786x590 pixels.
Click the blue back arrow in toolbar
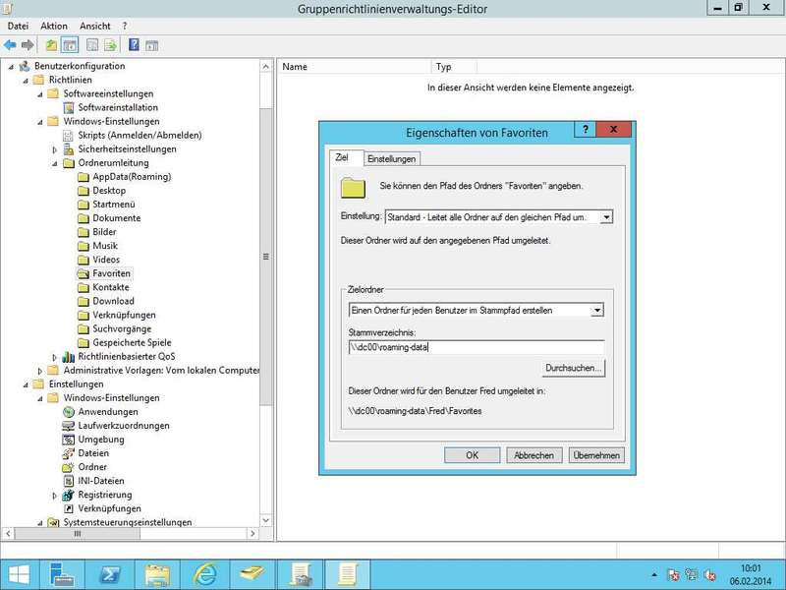(11, 45)
